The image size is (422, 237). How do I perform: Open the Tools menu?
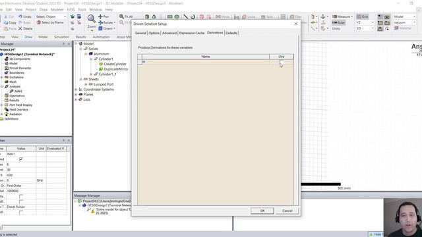click(82, 10)
